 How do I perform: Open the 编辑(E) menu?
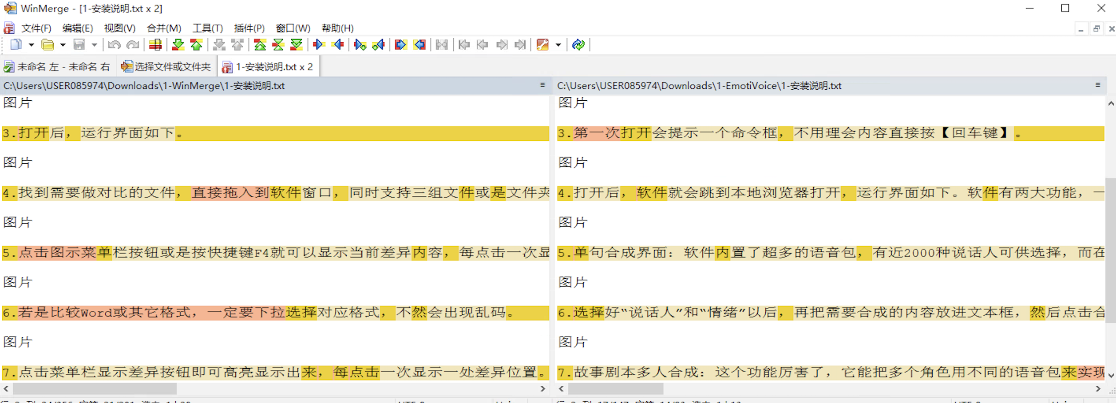78,28
